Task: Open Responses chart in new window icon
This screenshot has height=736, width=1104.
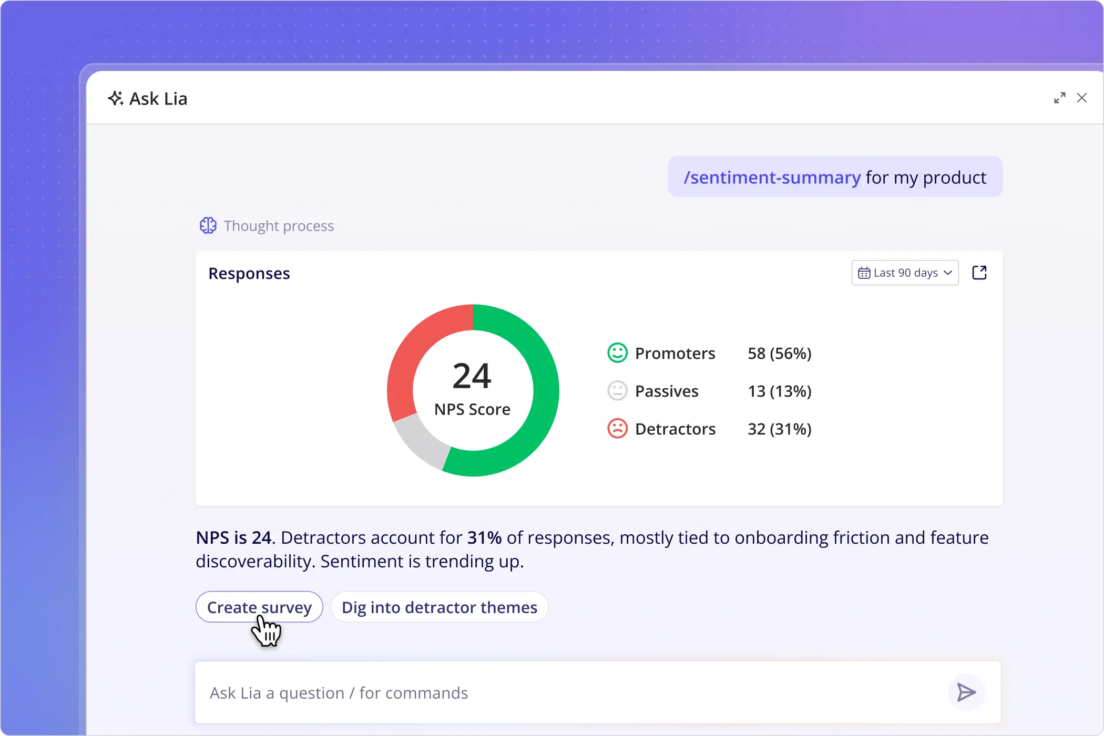Action: (979, 273)
